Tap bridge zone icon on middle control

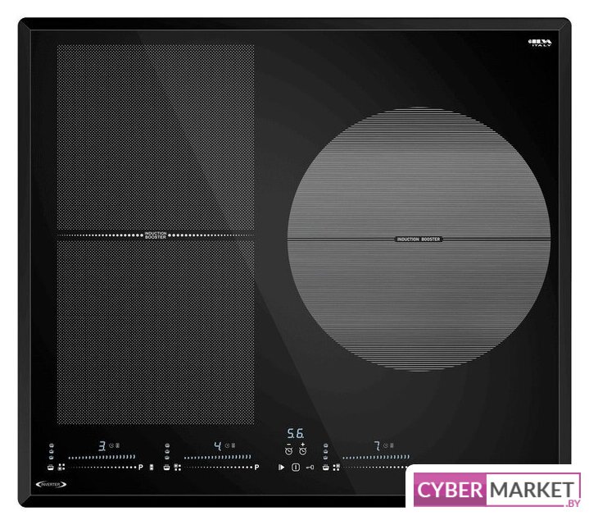tap(178, 468)
